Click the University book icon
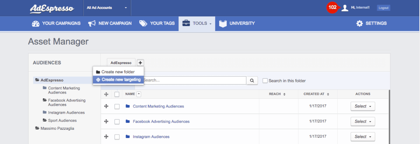This screenshot has height=144, width=420. [223, 23]
